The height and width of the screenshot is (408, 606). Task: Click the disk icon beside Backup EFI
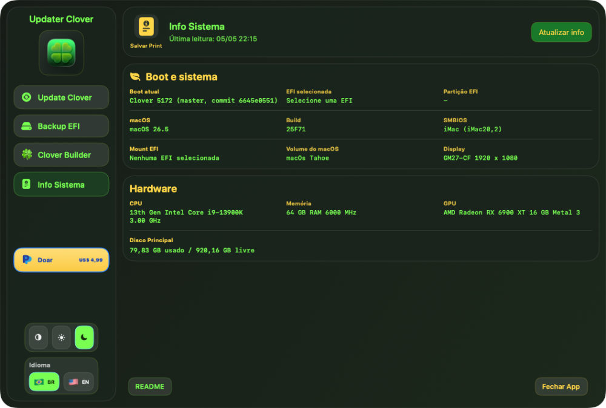pos(26,127)
